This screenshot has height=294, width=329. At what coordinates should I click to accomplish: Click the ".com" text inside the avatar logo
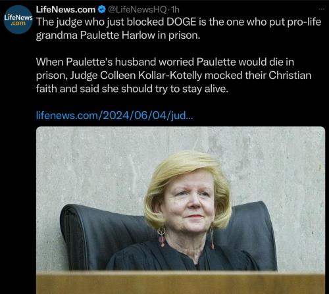click(18, 23)
